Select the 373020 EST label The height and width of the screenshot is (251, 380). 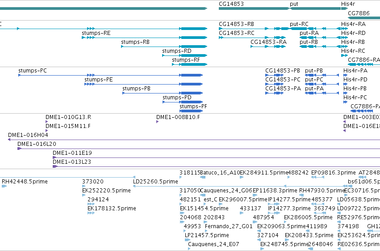[x=93, y=182]
